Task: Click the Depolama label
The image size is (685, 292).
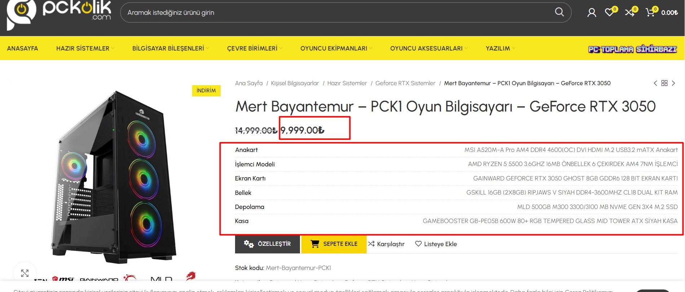Action: pos(249,207)
